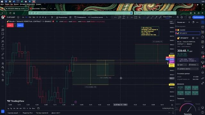205x115 pixels.
Task: Add symbol with the plus-circle icon
Action: [18, 17]
